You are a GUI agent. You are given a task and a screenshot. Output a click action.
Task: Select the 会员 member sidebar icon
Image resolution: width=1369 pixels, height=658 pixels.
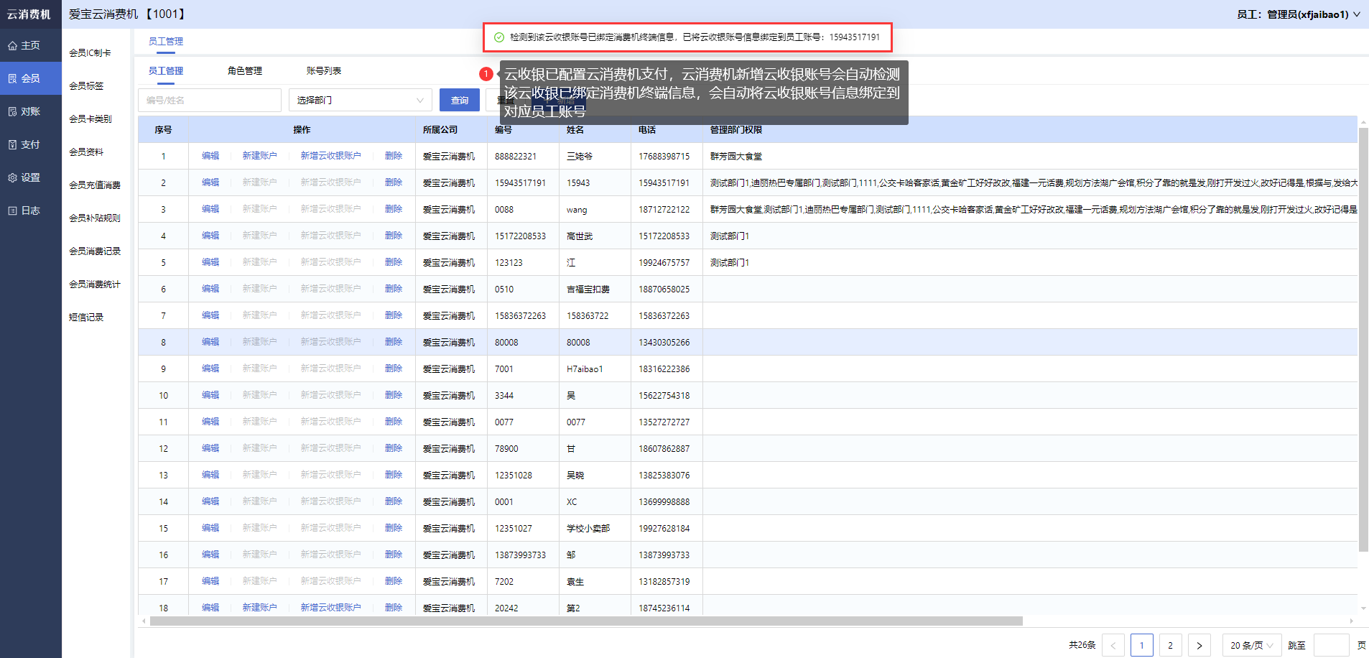click(x=12, y=79)
